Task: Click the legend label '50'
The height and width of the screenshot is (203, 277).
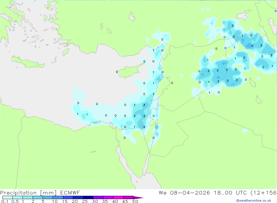Action: point(135,201)
